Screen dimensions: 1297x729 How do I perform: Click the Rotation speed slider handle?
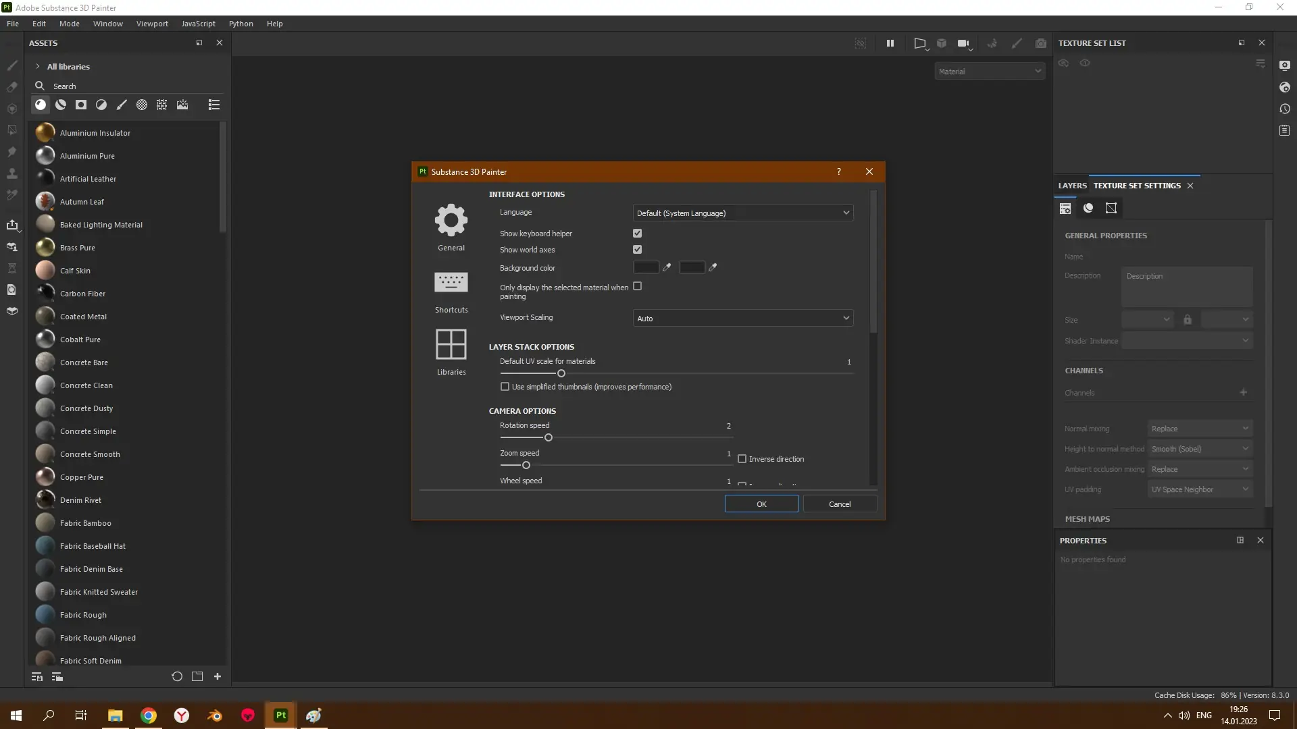pos(549,437)
